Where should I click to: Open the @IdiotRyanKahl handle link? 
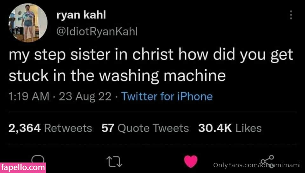[97, 31]
